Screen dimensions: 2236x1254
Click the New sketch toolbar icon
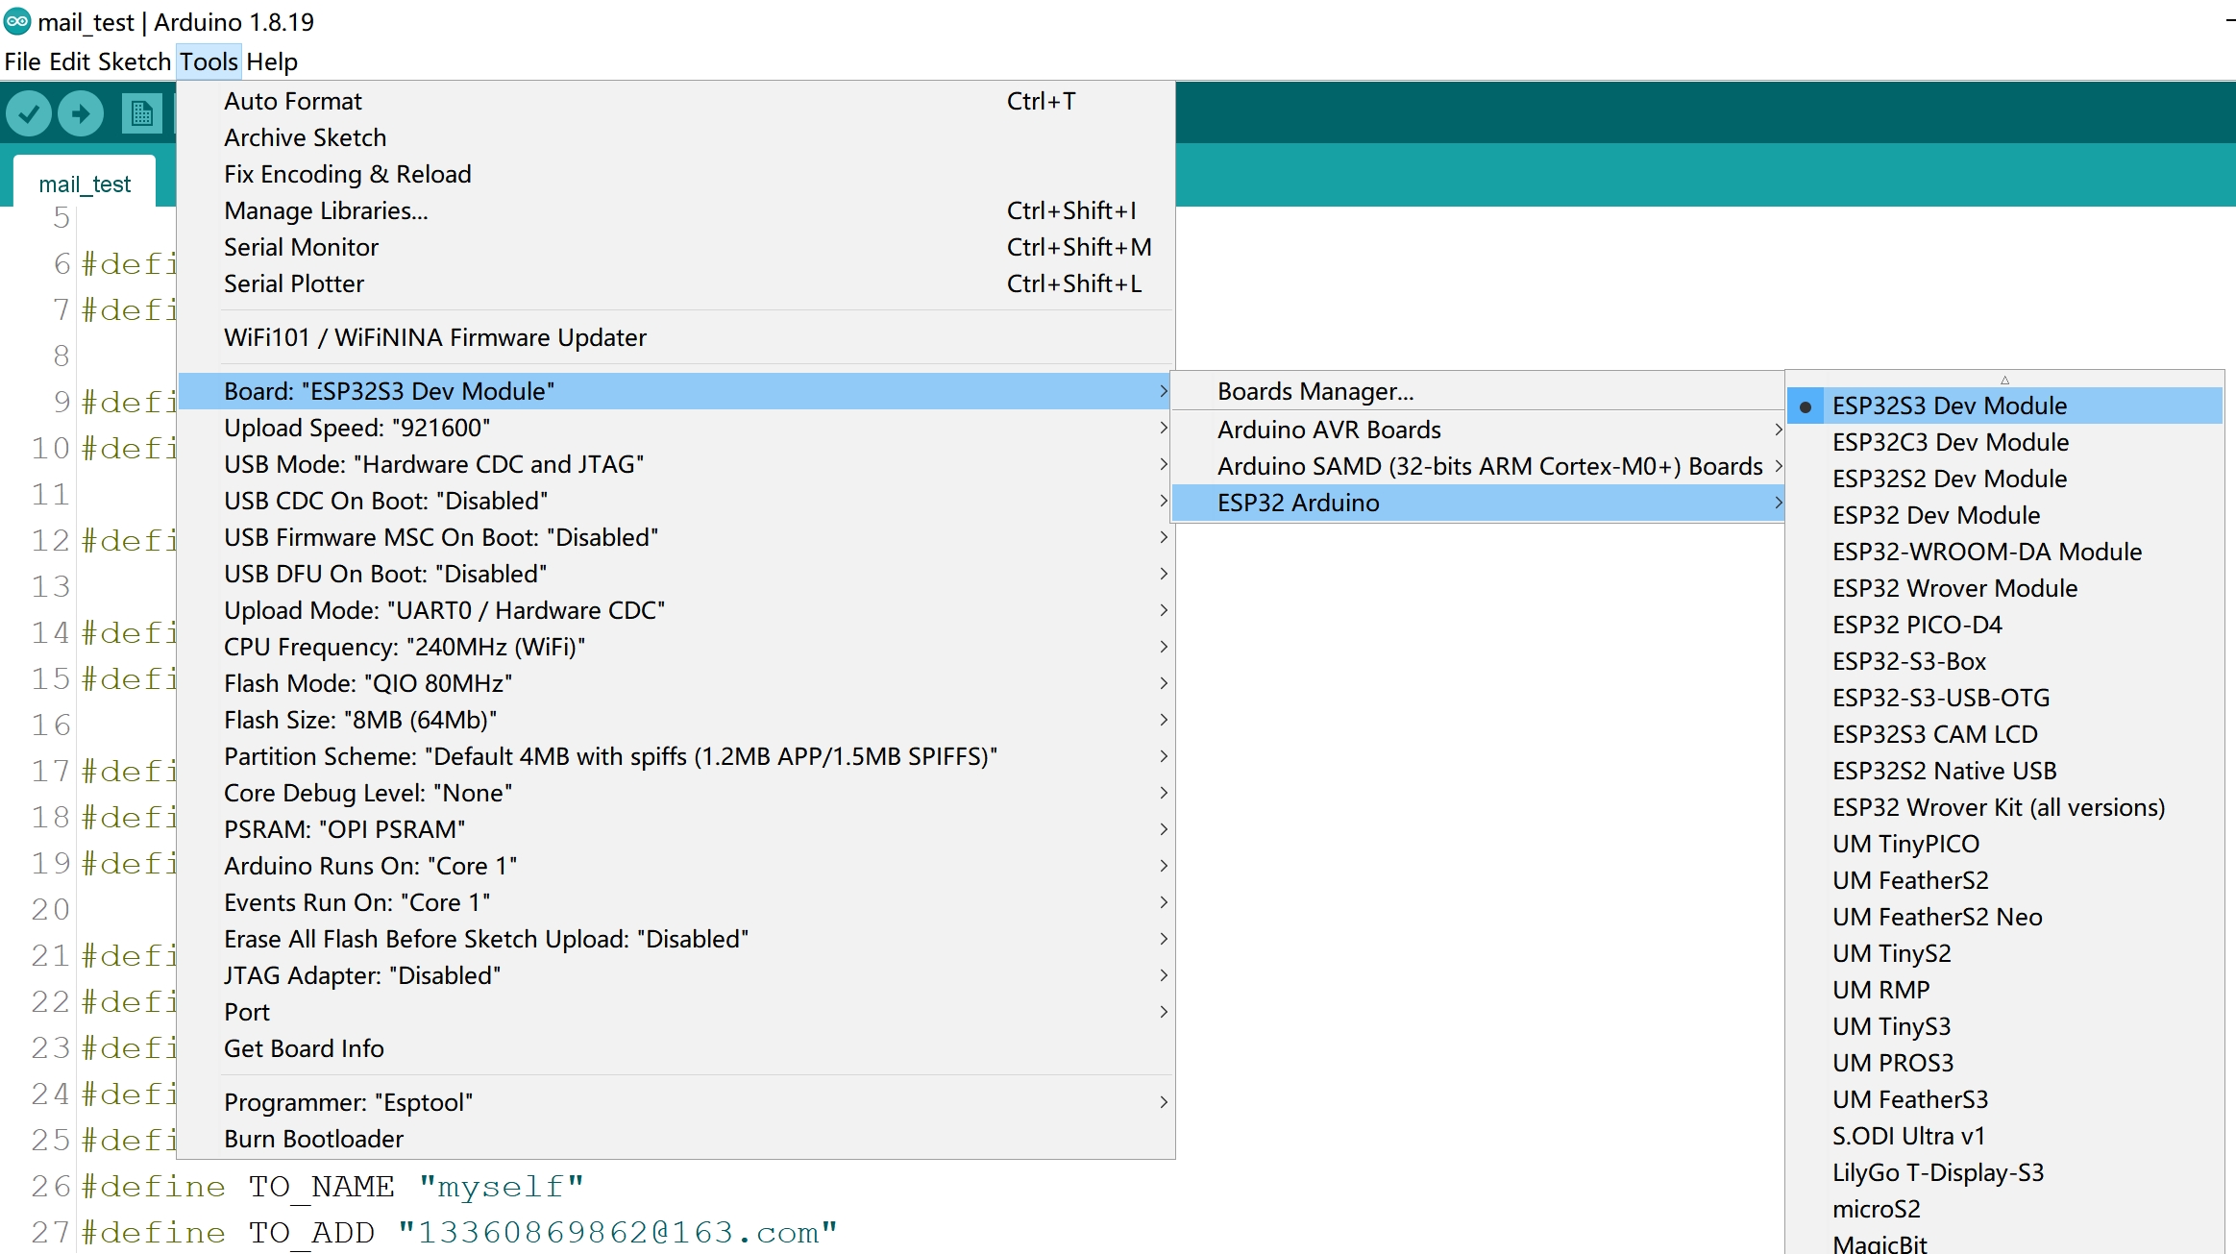point(141,113)
